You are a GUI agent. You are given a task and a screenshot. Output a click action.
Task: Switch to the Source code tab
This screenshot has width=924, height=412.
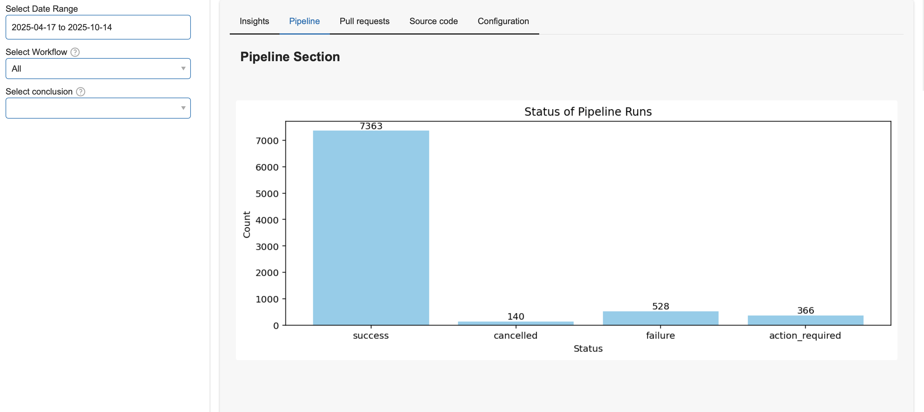pyautogui.click(x=433, y=21)
